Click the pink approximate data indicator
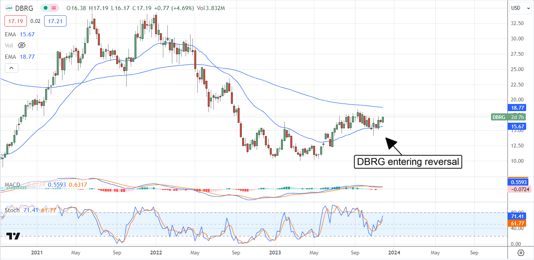This screenshot has width=534, height=260. click(55, 8)
